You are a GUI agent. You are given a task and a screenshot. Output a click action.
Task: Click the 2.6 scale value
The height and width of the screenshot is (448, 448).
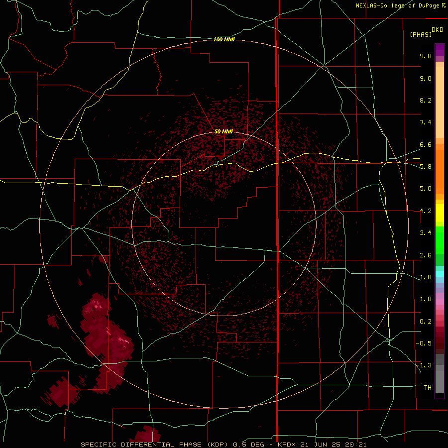coord(426,255)
